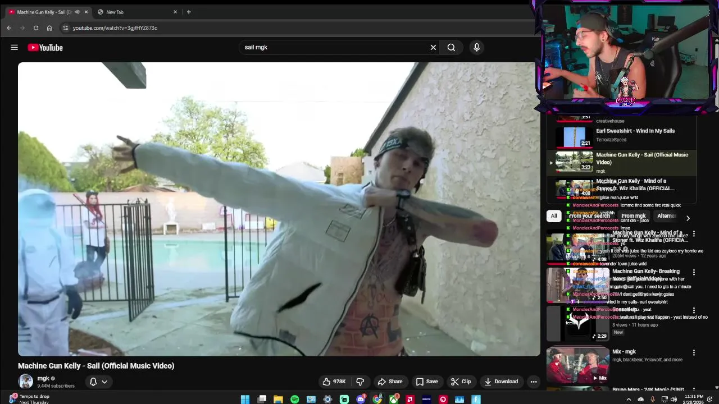
Task: Switch to the New Tab browser tab
Action: coord(137,12)
